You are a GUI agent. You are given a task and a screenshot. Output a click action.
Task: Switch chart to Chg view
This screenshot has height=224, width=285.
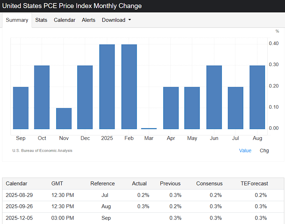pyautogui.click(x=264, y=151)
